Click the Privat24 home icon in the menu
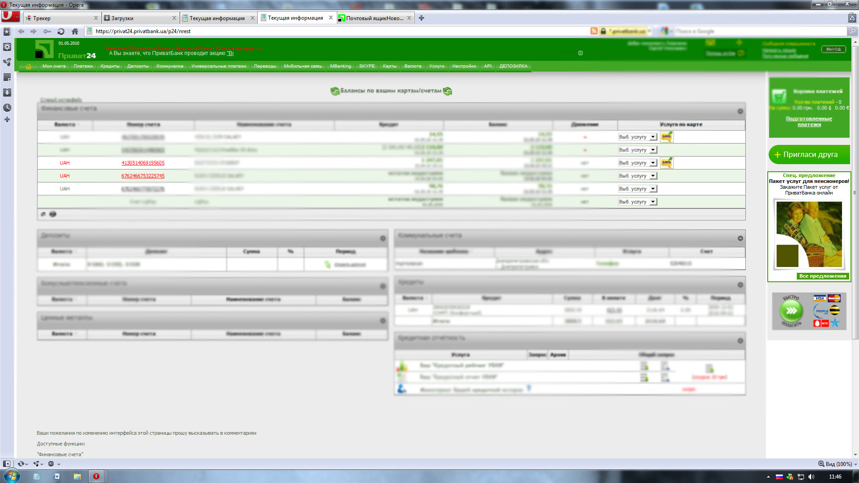This screenshot has height=483, width=859. (x=29, y=66)
